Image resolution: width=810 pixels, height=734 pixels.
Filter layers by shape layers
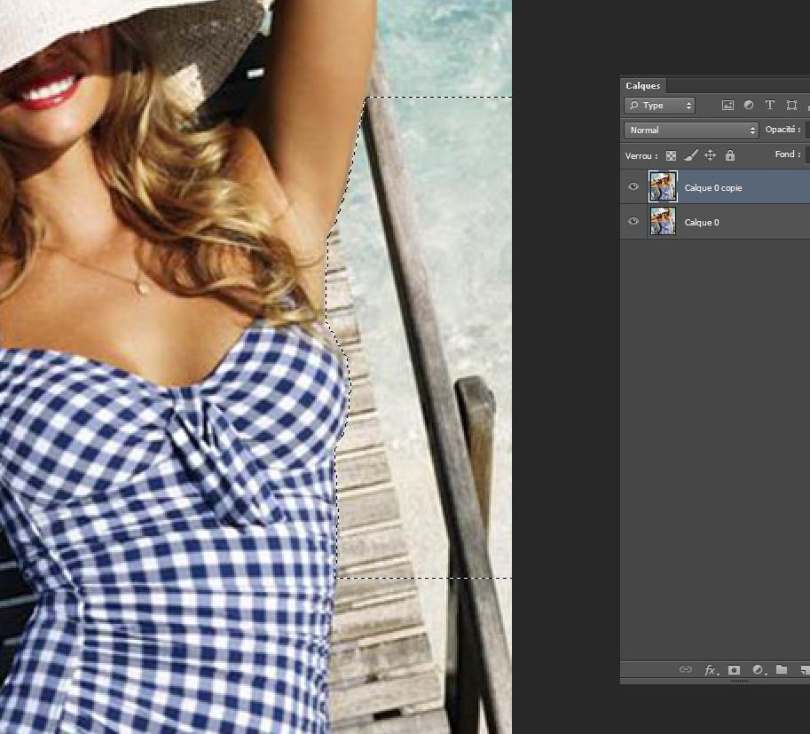791,106
